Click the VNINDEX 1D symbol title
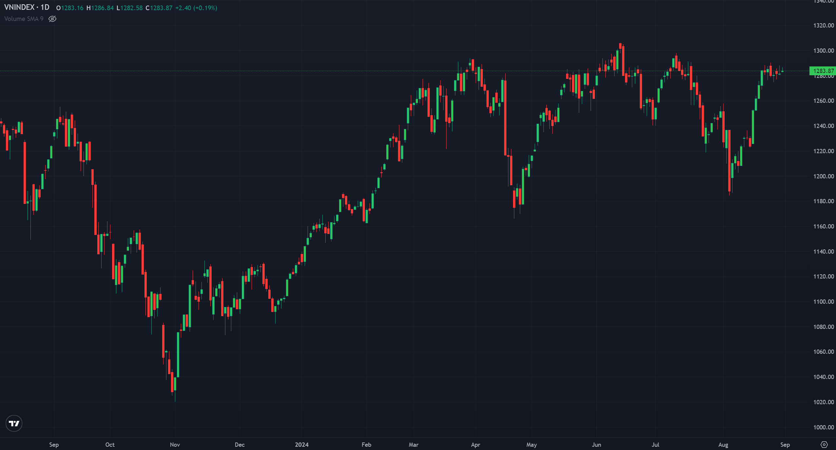This screenshot has height=450, width=836. pos(27,8)
